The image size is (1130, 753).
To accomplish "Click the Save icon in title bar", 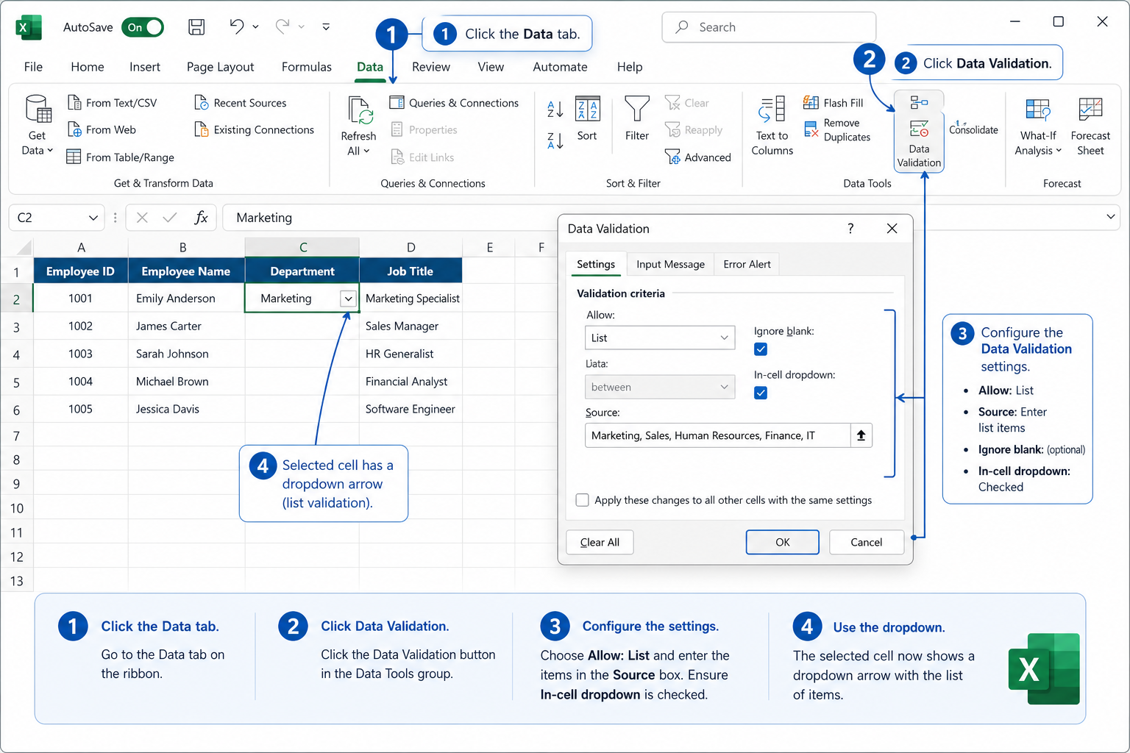I will 196,27.
